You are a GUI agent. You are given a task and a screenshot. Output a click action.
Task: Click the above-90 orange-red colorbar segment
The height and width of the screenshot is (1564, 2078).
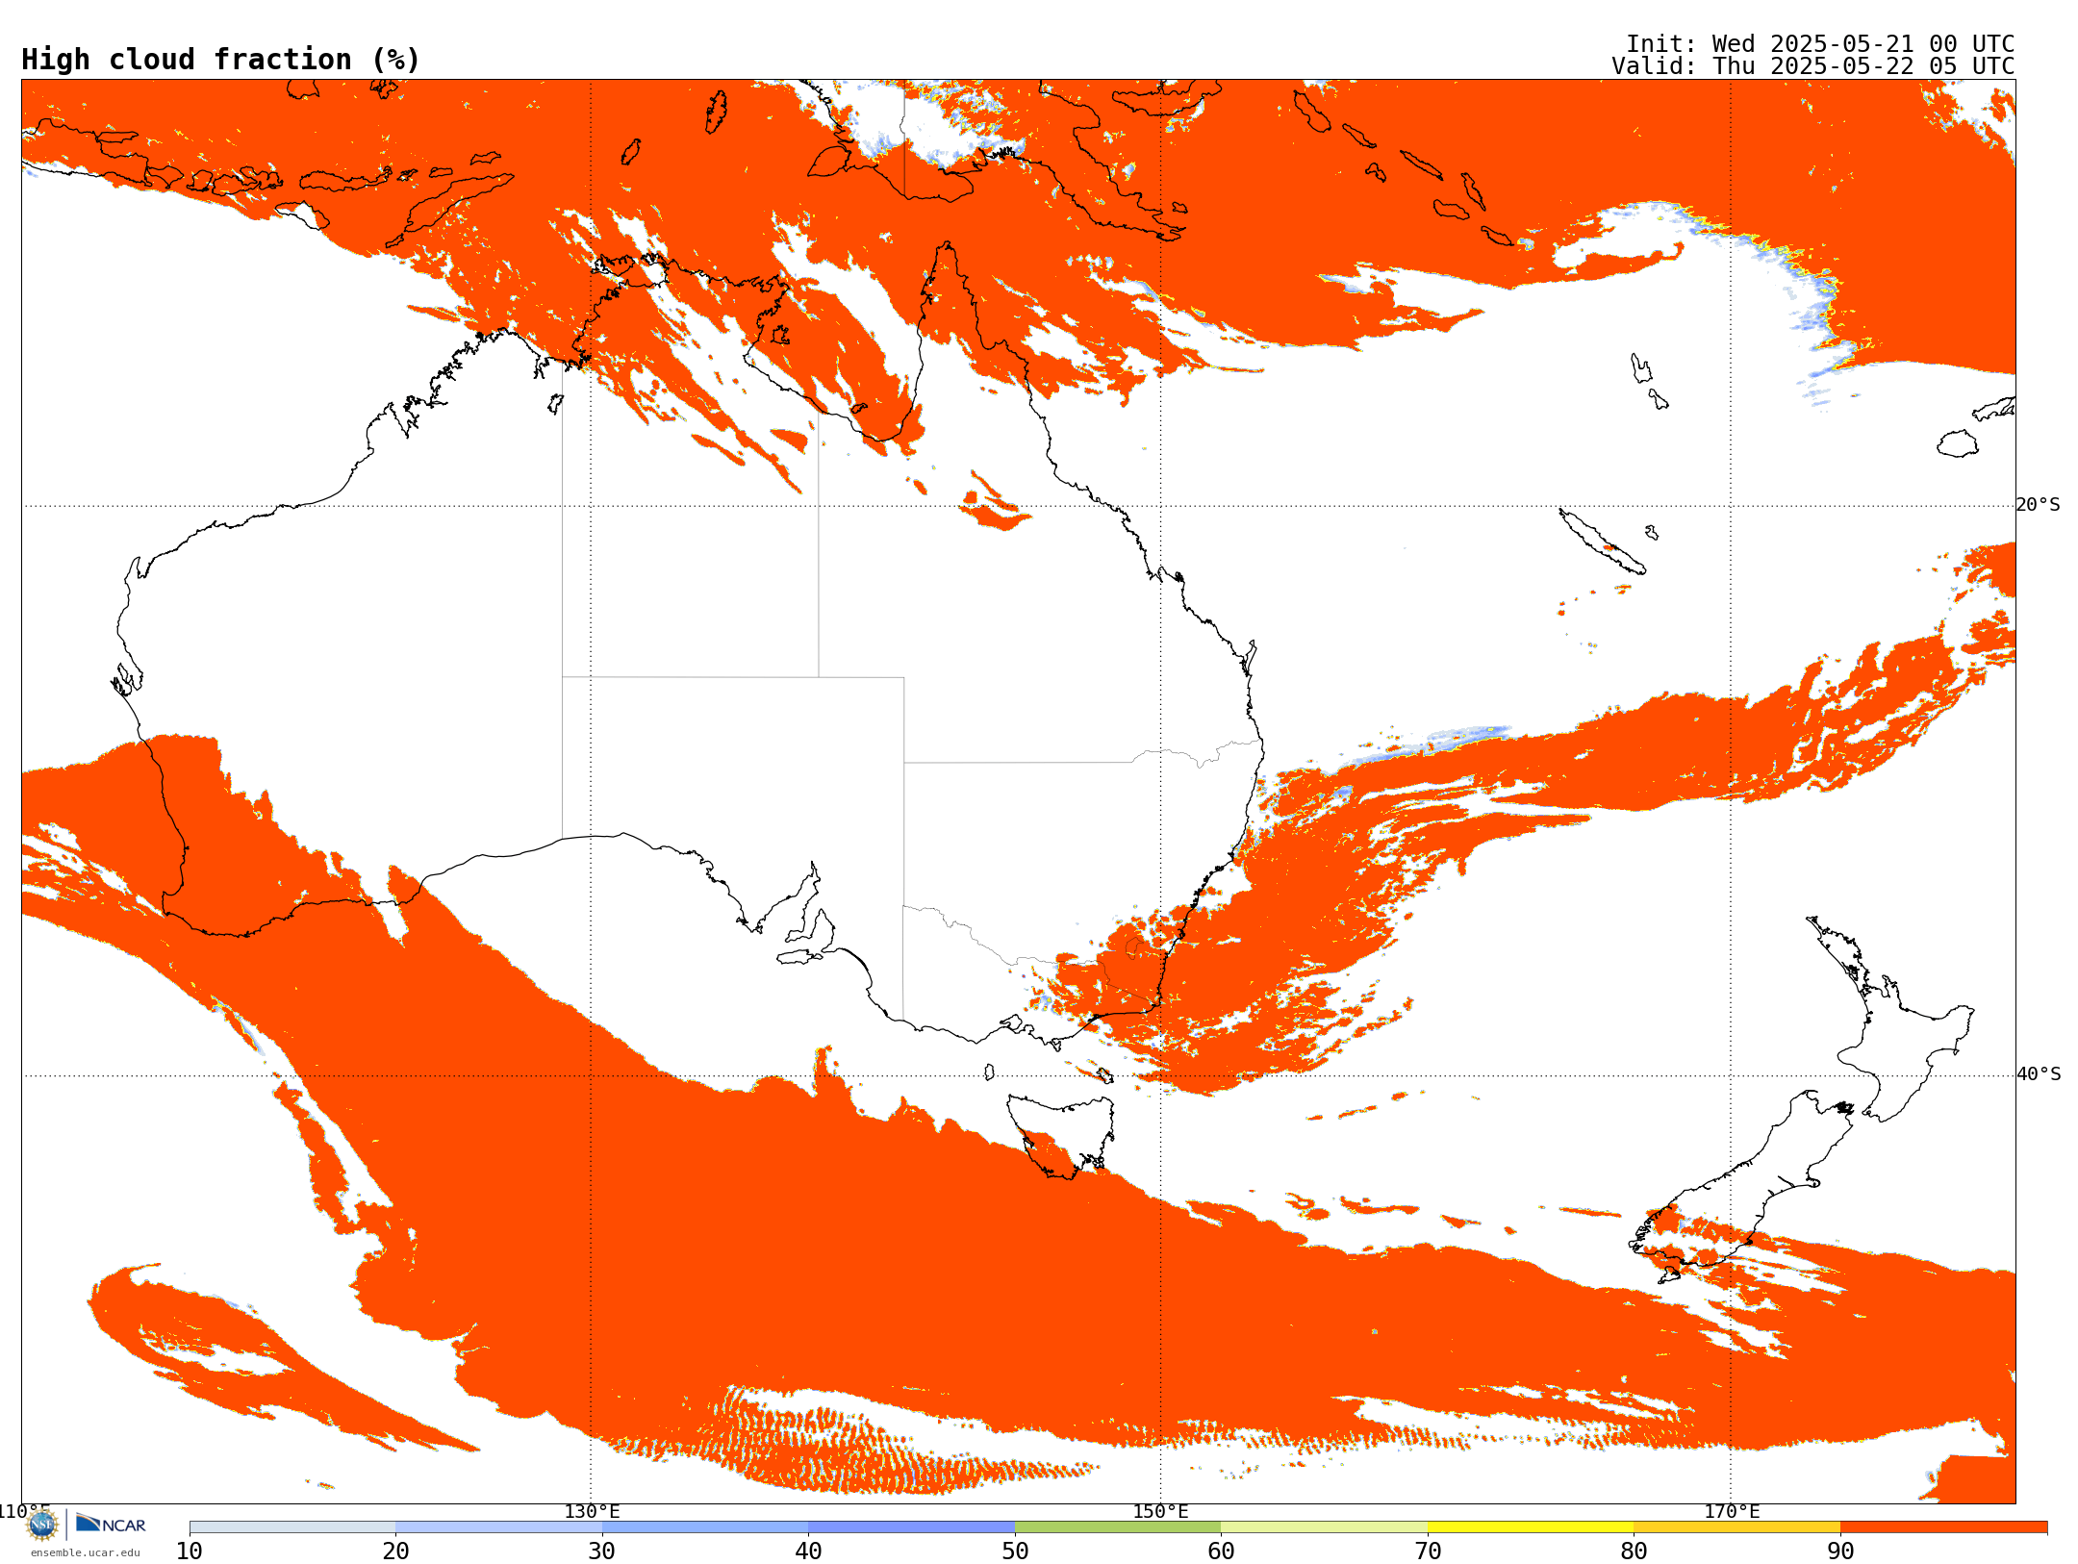(1943, 1527)
